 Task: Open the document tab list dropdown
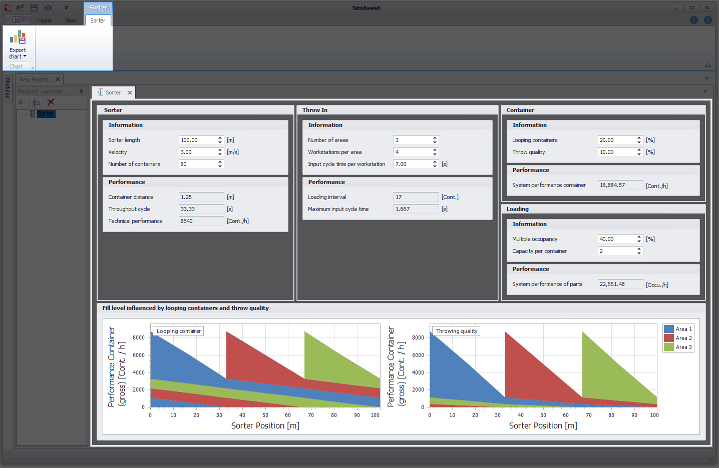click(705, 92)
